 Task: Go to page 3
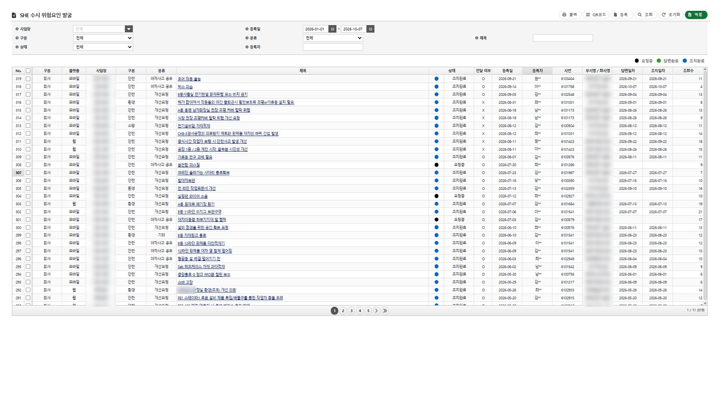(351, 310)
